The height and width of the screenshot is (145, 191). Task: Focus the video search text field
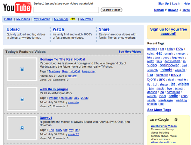[66, 10]
